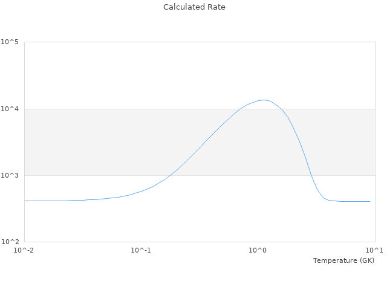387x290 pixels.
Task: Select the 10^0 x-axis tick label
Action: point(258,251)
